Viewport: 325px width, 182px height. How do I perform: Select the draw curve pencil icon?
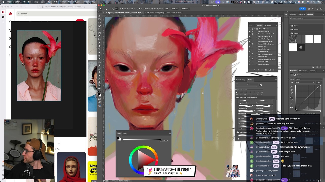tap(292, 101)
